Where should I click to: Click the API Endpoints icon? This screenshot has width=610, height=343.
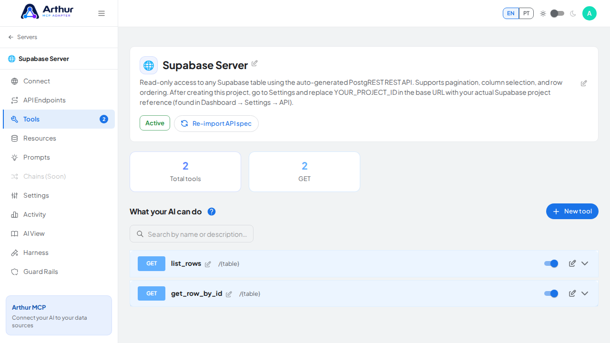coord(15,100)
